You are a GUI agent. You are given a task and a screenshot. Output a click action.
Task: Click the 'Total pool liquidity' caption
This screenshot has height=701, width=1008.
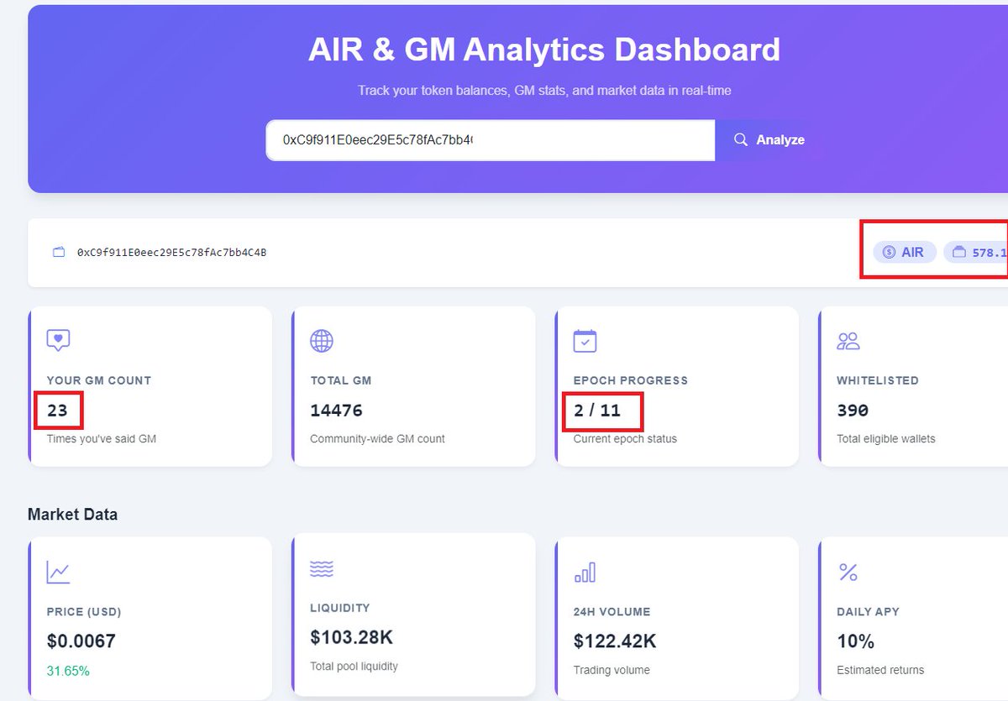tap(354, 666)
